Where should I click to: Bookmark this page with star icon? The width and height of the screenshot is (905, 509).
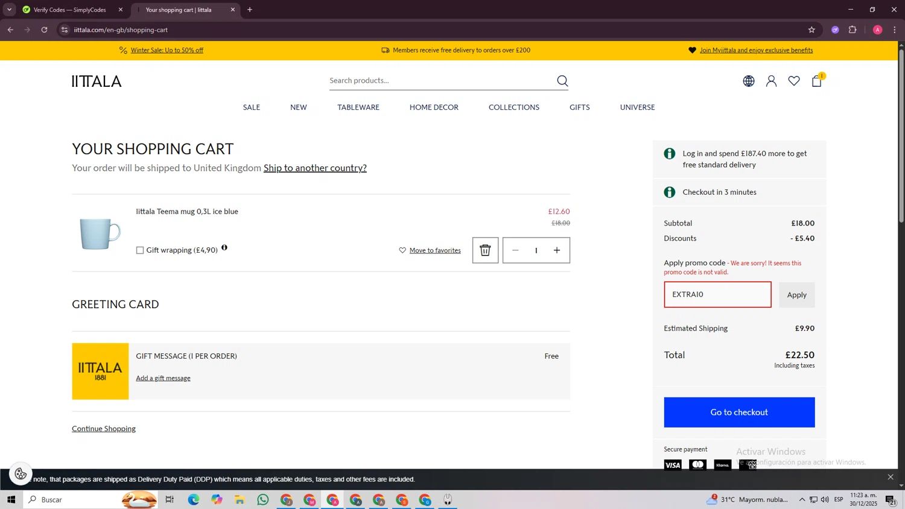pos(811,30)
